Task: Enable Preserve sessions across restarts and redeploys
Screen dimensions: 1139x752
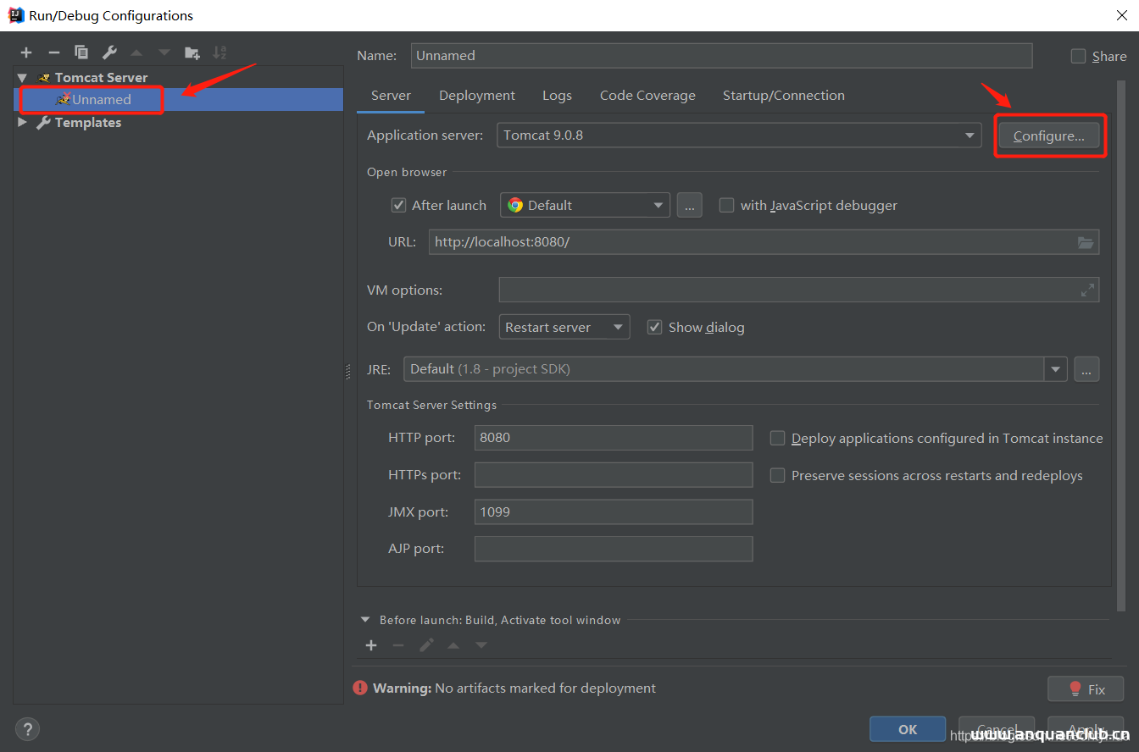Action: [777, 475]
